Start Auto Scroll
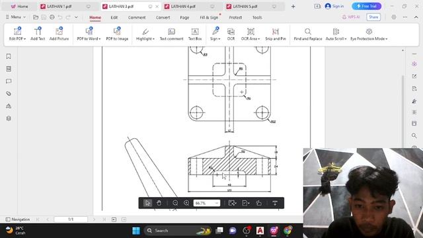Screen dimensions: 423x238 point(336,34)
